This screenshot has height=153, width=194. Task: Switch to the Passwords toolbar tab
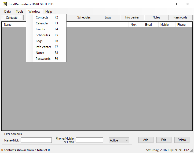click(180, 17)
